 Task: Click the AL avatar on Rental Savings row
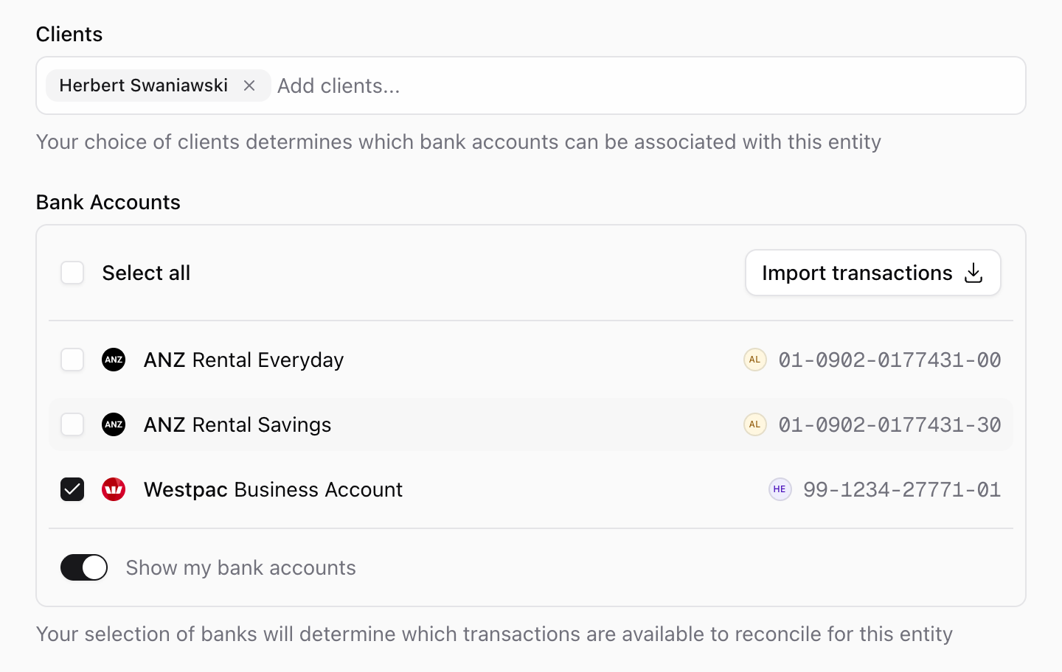click(x=754, y=424)
